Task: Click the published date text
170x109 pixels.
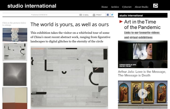Action: pos(39,15)
